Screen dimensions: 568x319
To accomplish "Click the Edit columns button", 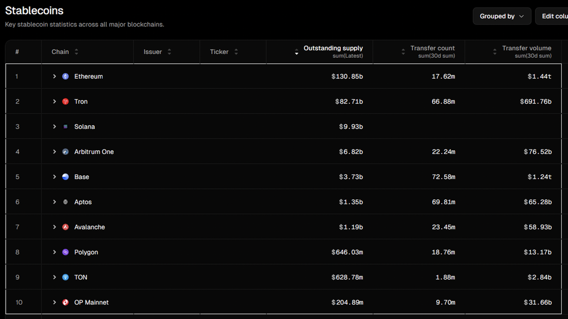I will pos(552,16).
